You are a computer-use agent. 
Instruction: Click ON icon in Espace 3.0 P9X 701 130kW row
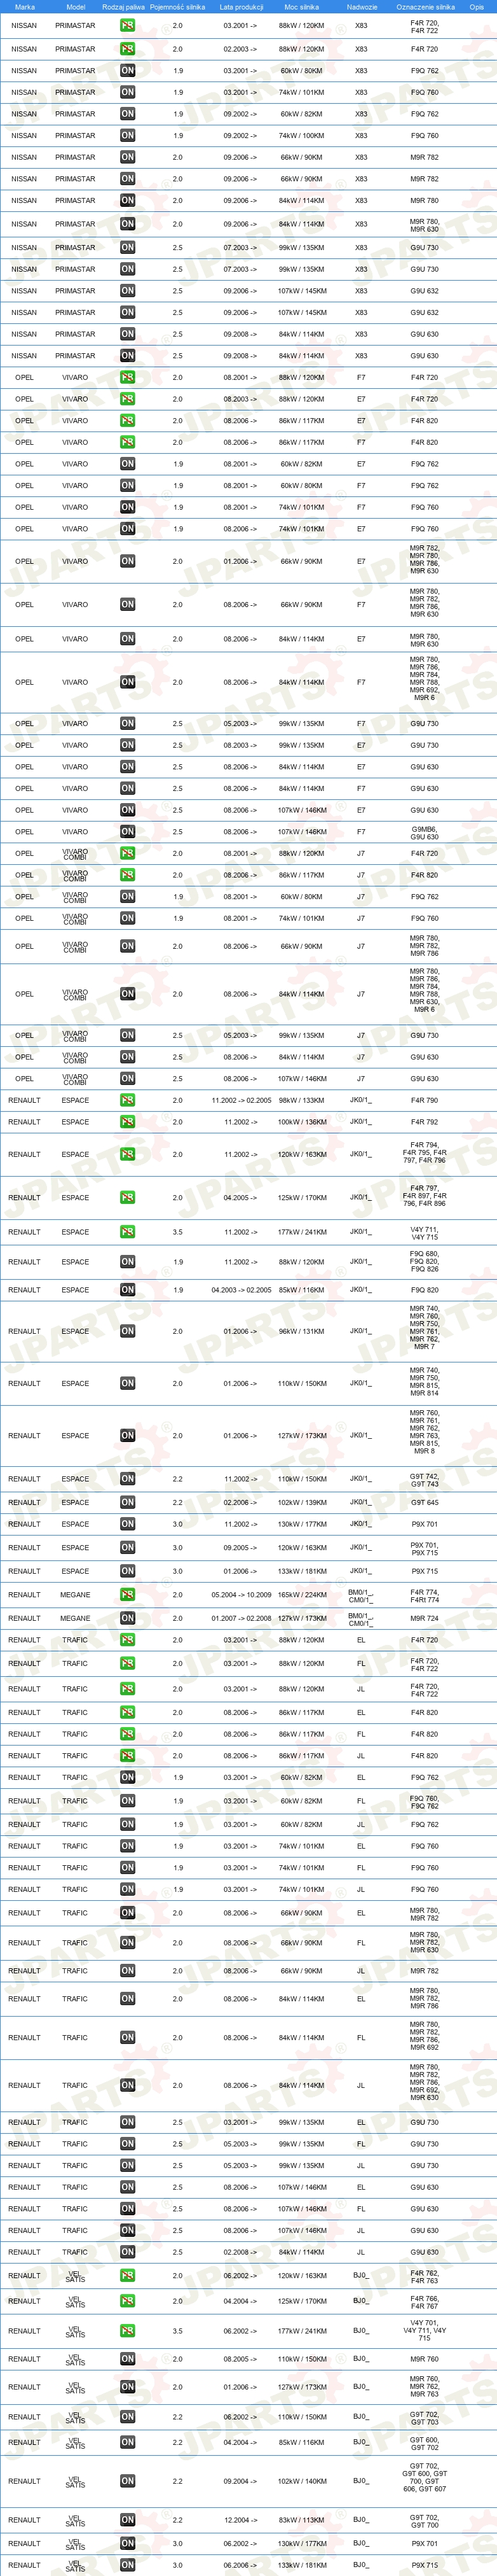click(x=128, y=1524)
